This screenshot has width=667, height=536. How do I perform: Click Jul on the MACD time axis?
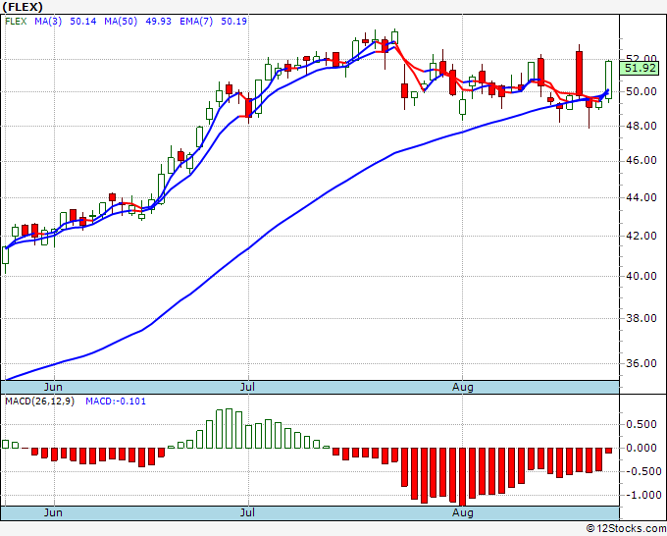click(247, 512)
